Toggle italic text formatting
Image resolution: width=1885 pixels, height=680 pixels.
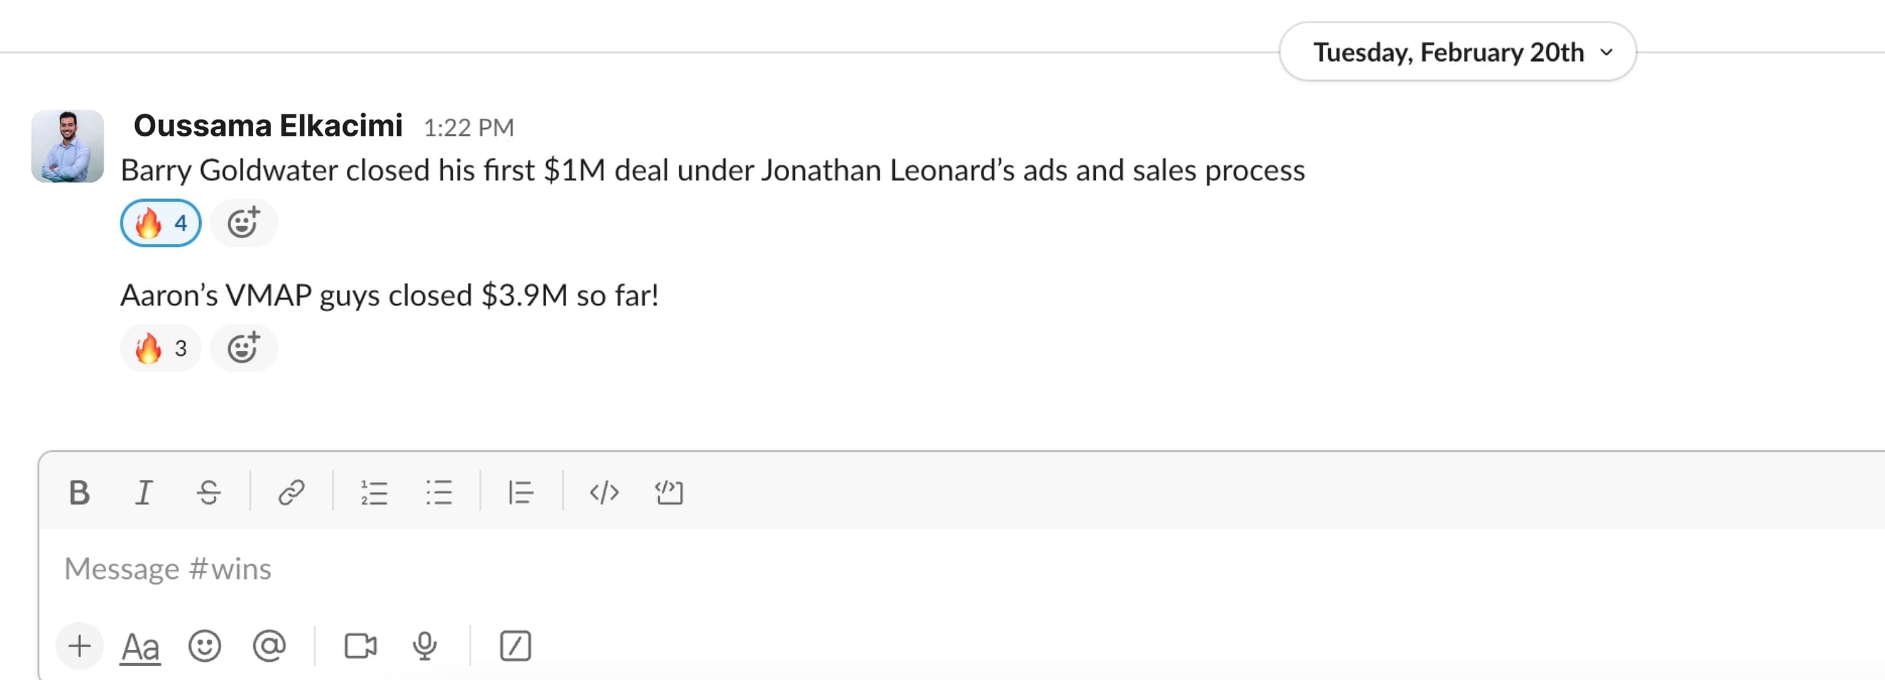click(x=143, y=493)
